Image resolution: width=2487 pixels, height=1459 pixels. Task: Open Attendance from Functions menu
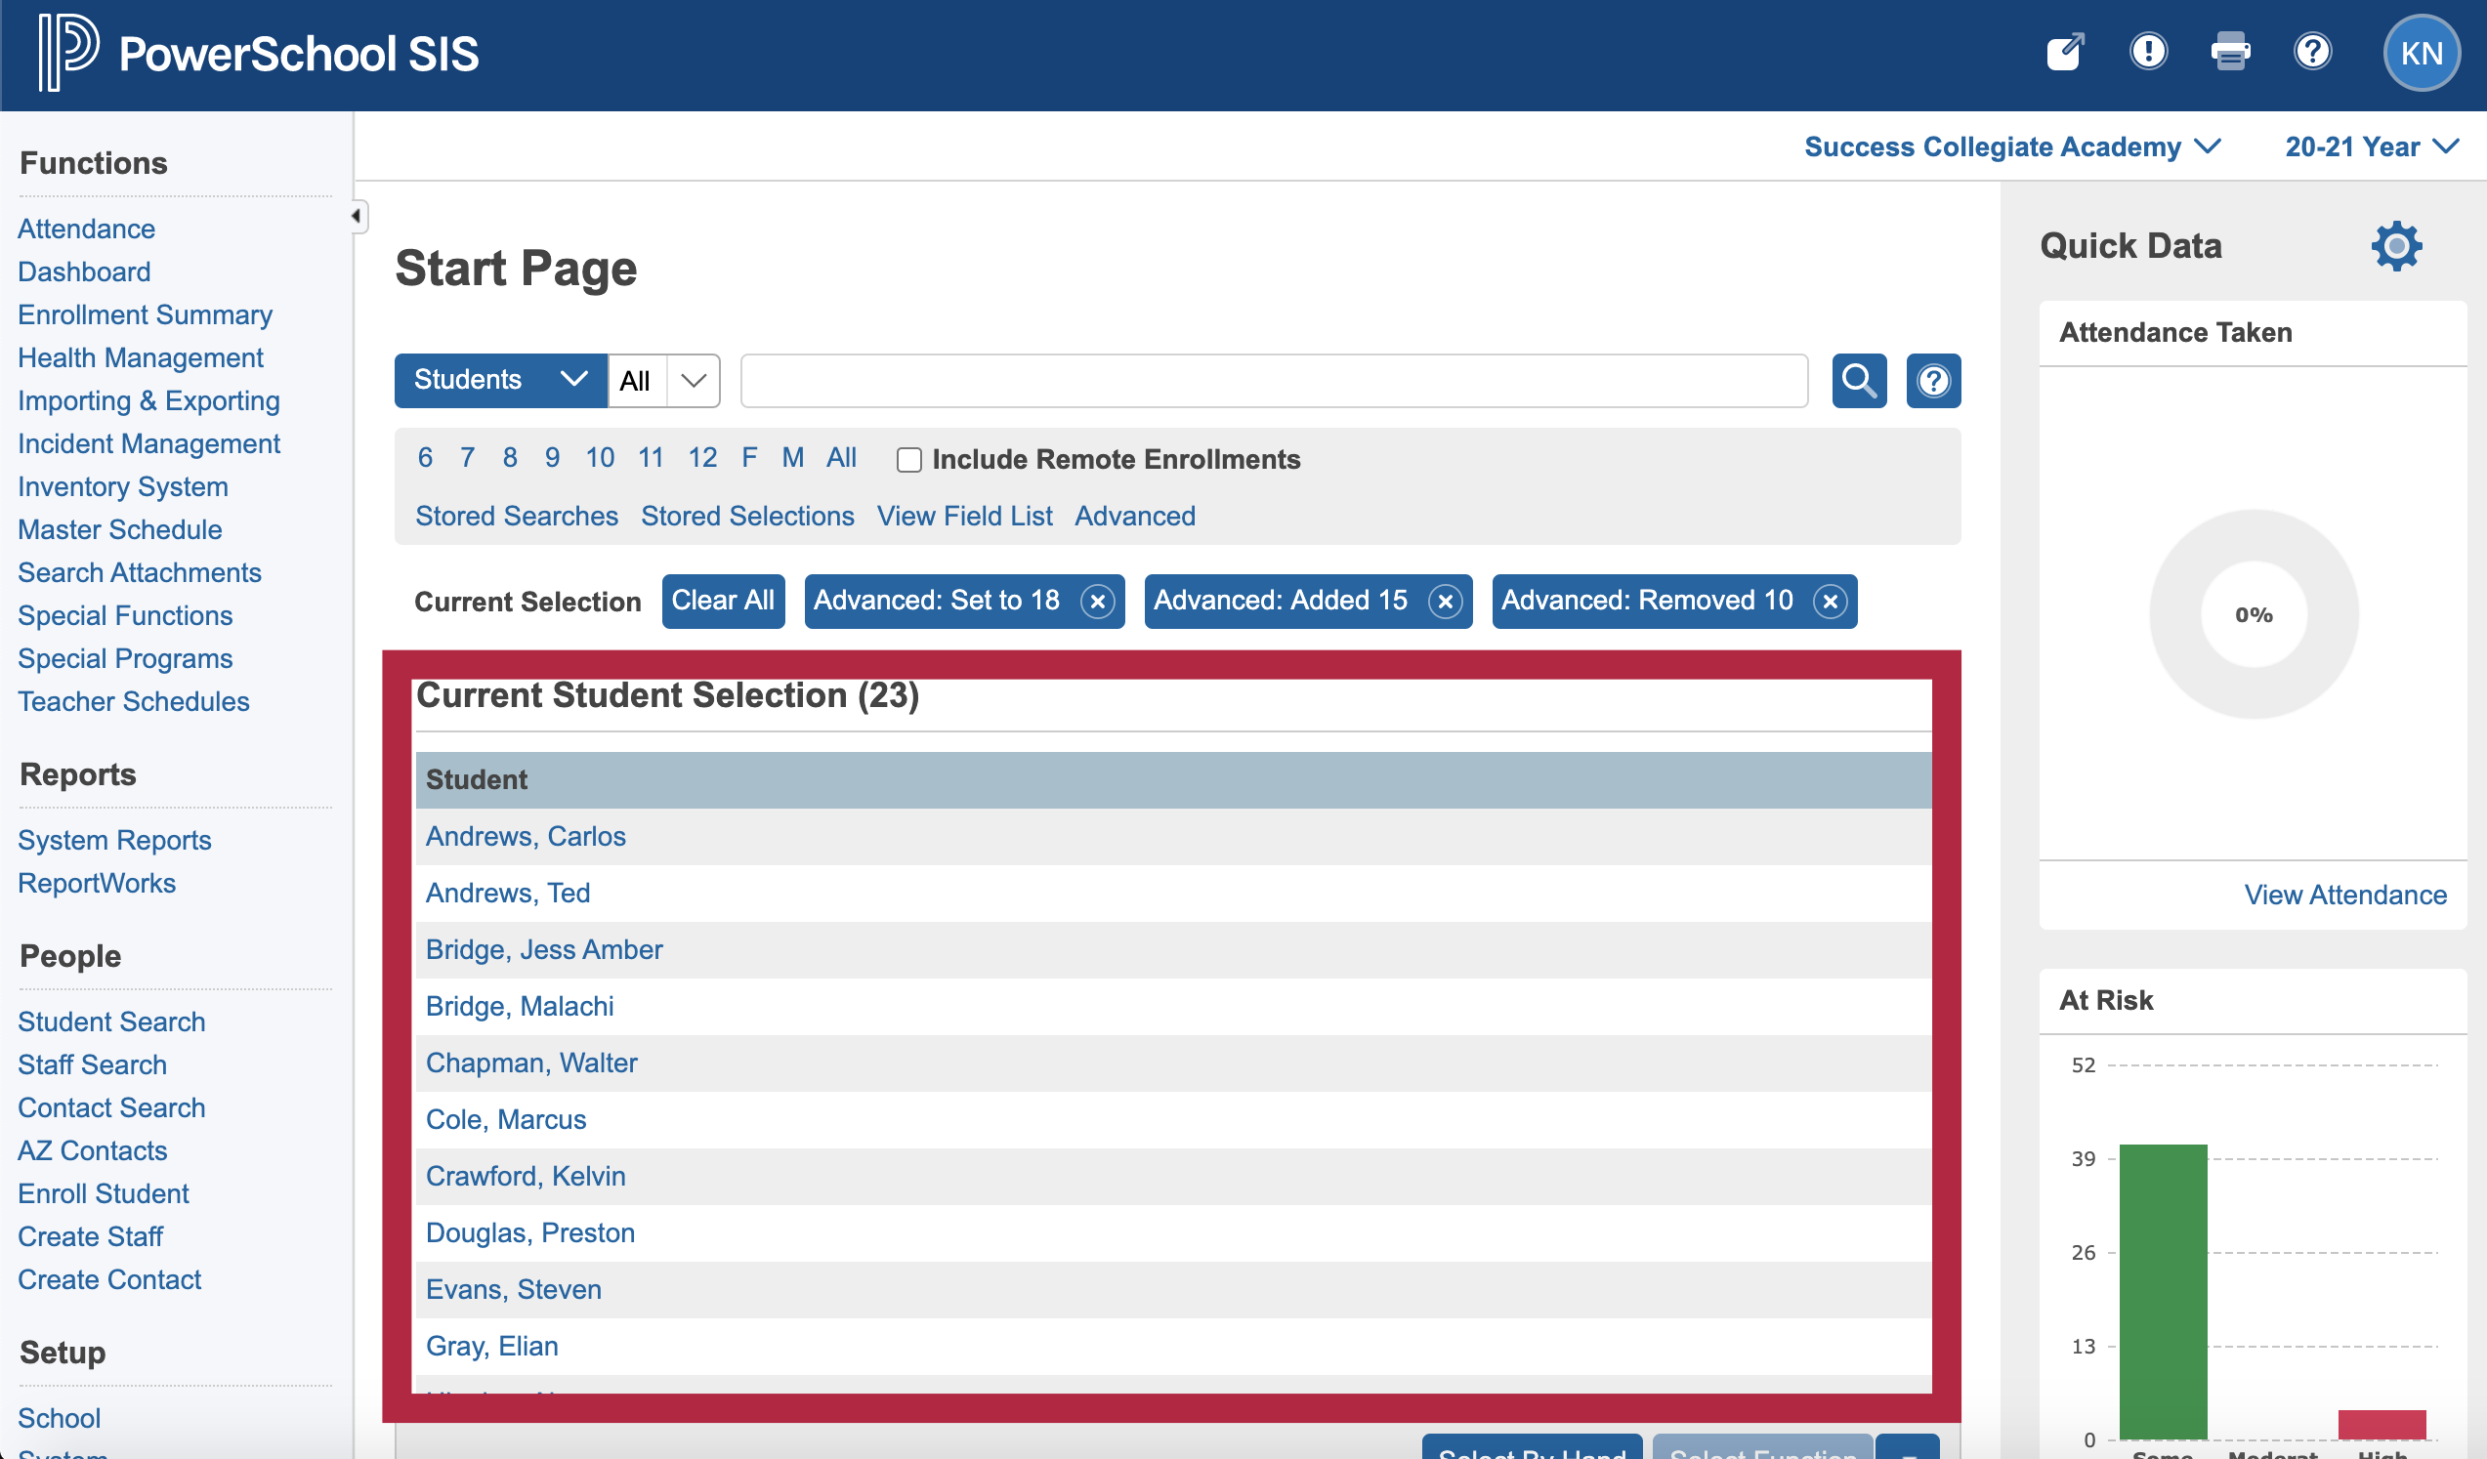point(85,229)
